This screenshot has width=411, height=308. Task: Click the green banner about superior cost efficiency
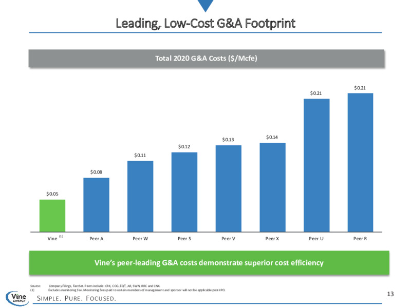pyautogui.click(x=209, y=263)
